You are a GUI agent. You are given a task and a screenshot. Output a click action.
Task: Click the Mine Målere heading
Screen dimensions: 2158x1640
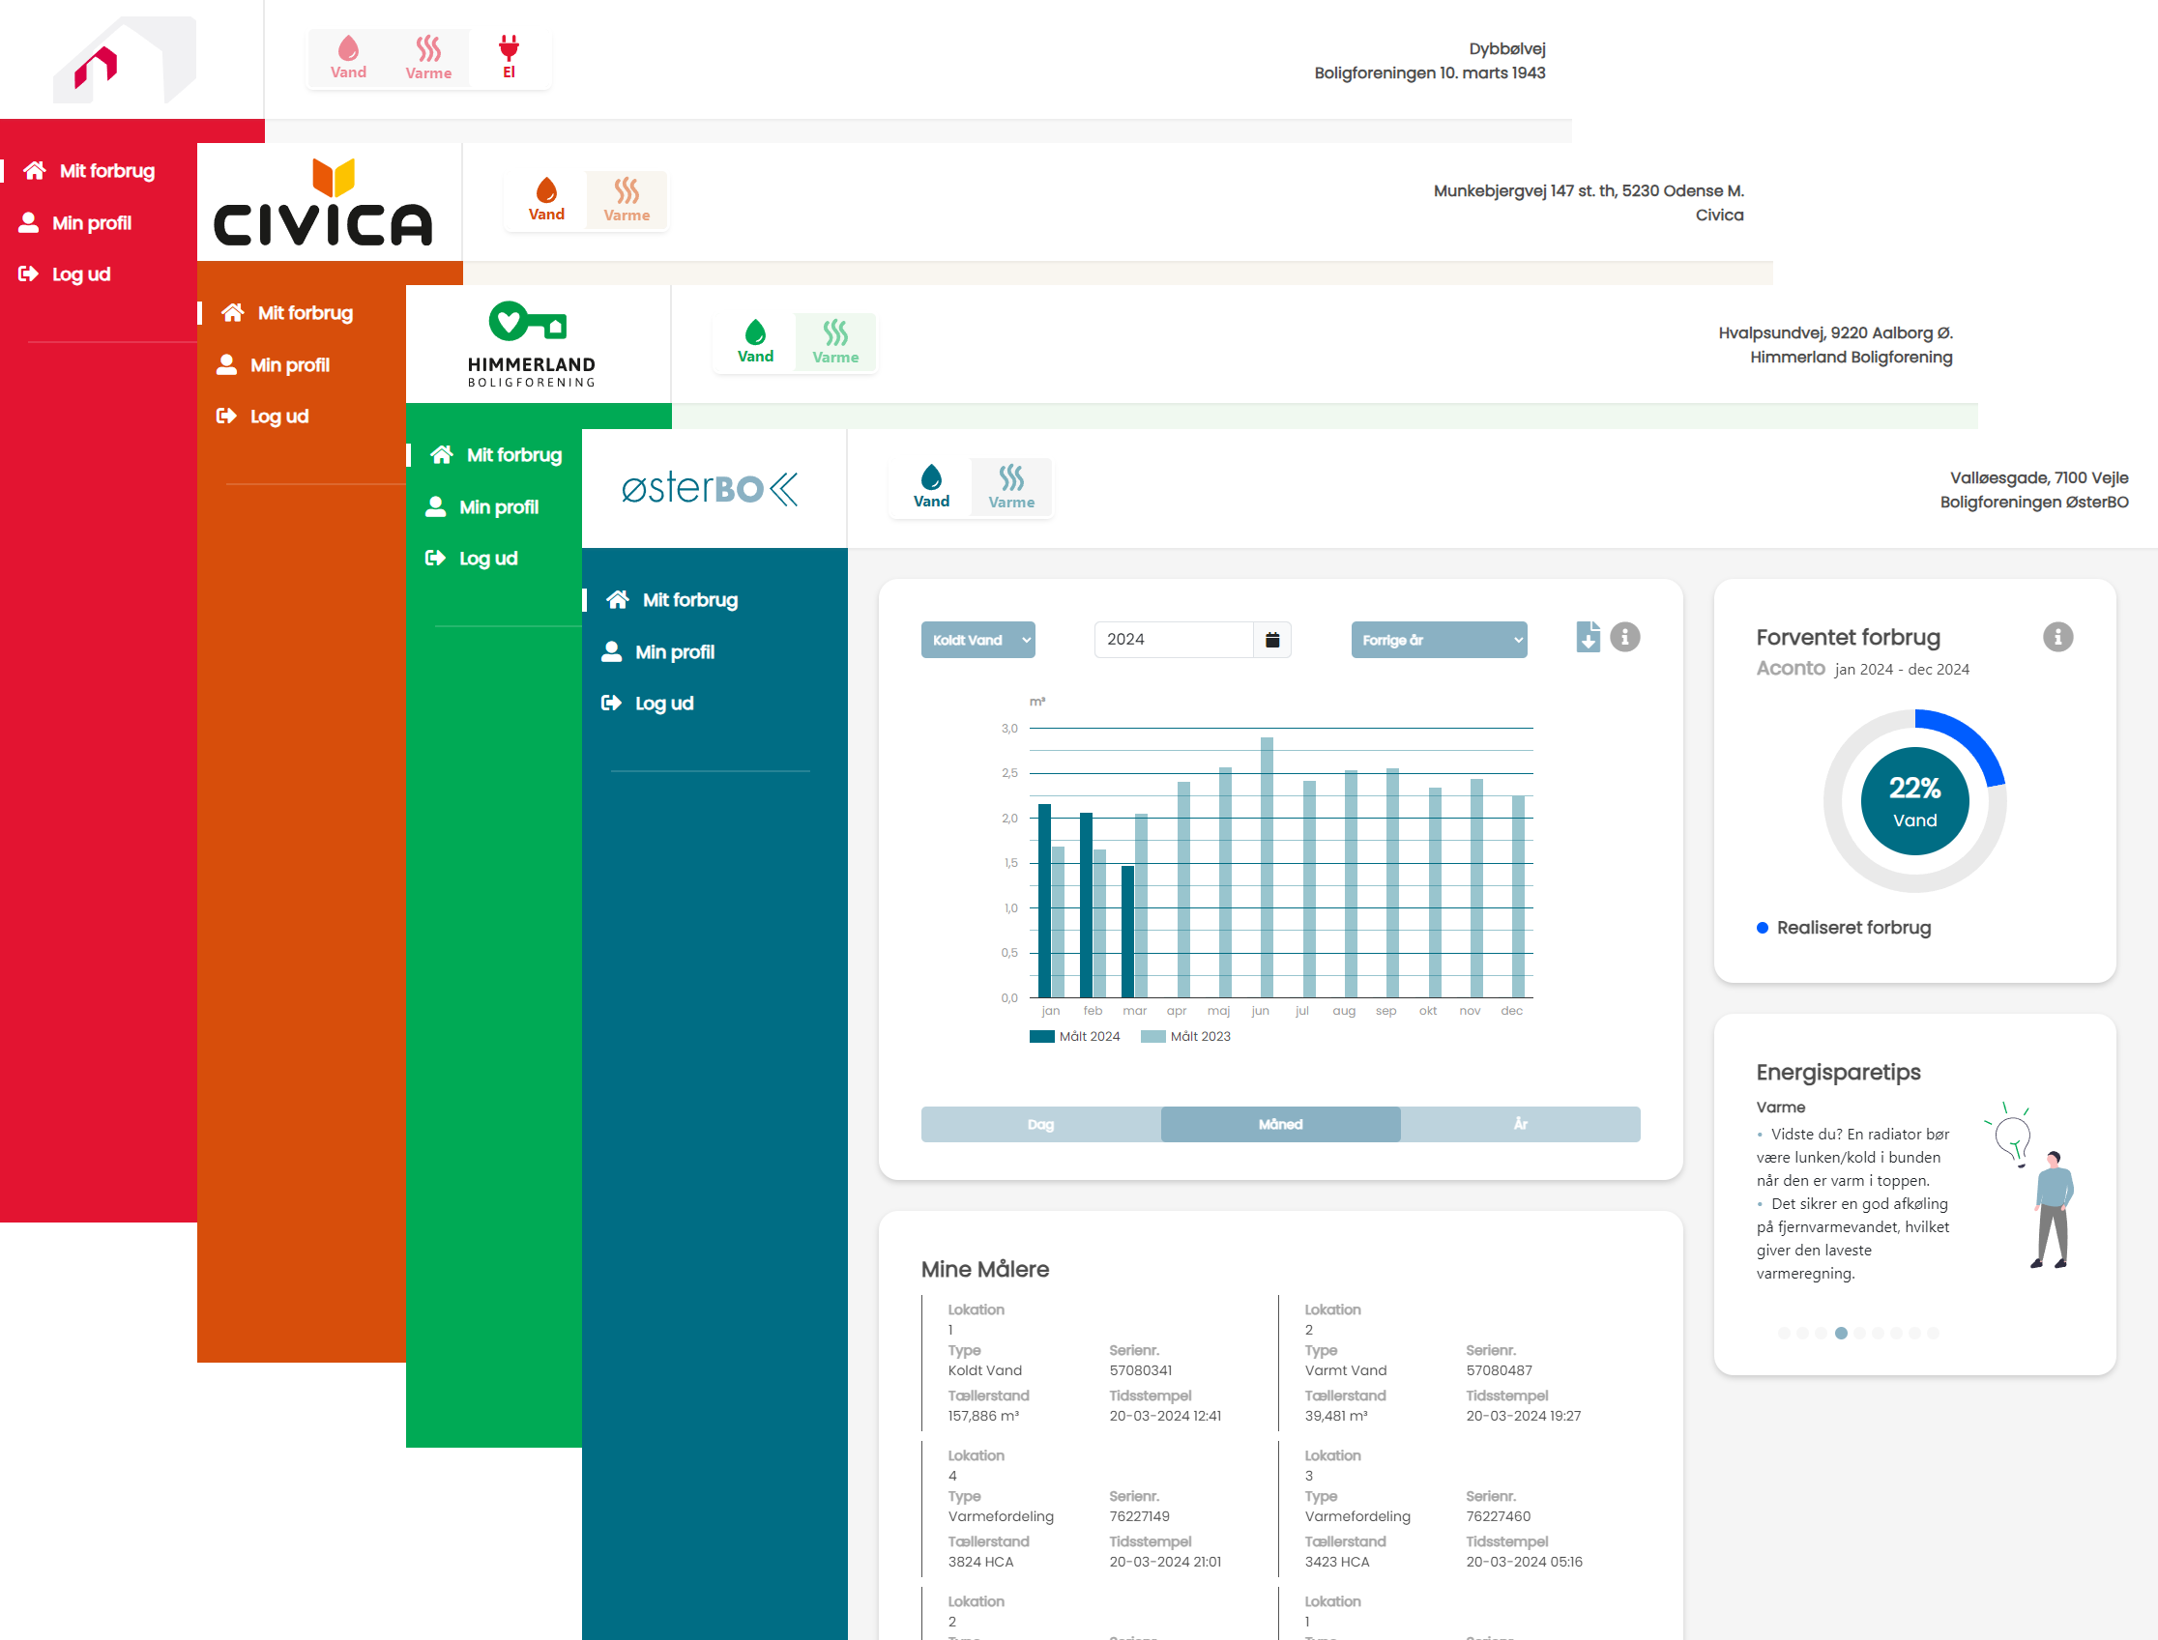[984, 1270]
